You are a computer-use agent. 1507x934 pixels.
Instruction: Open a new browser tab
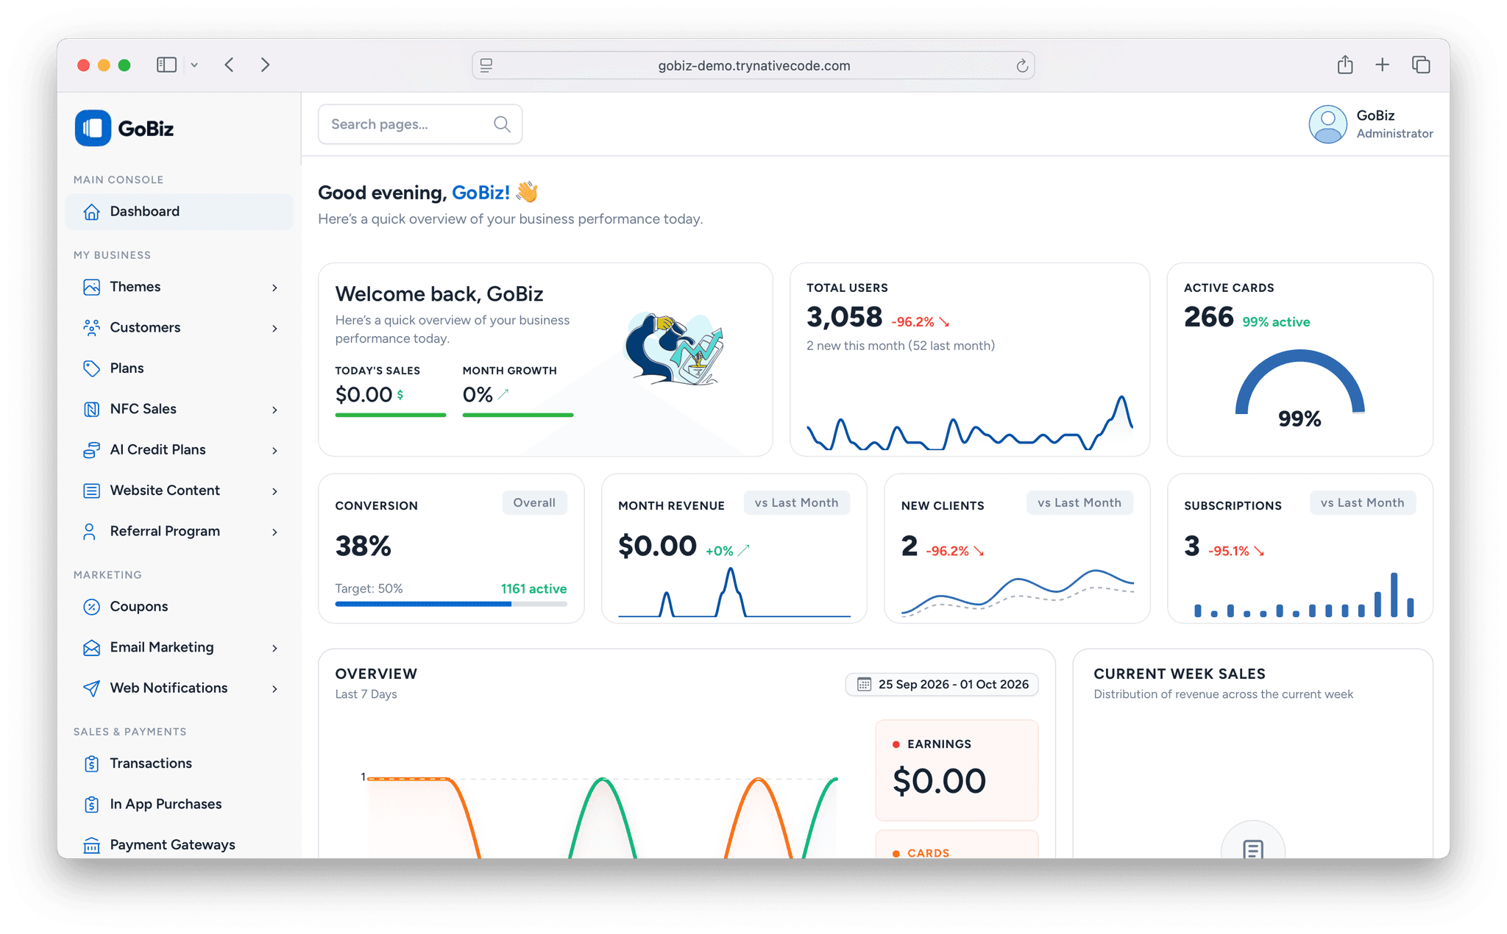1383,65
